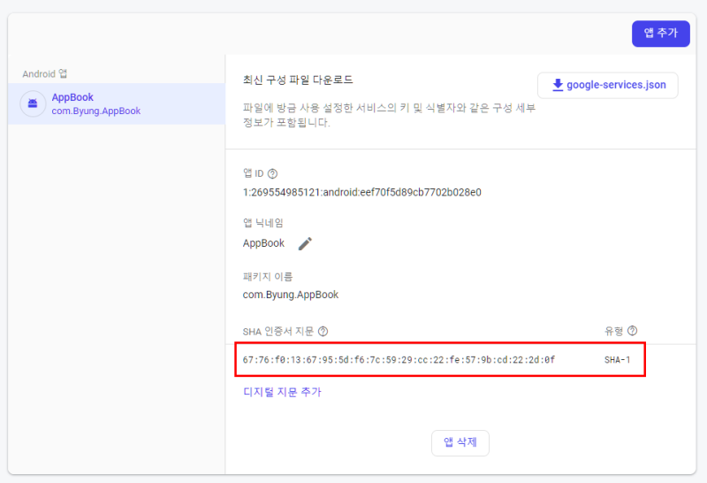Viewport: 707px width, 483px height.
Task: Click the 최신 구성 파일 다운로드 heading
Action: [298, 80]
